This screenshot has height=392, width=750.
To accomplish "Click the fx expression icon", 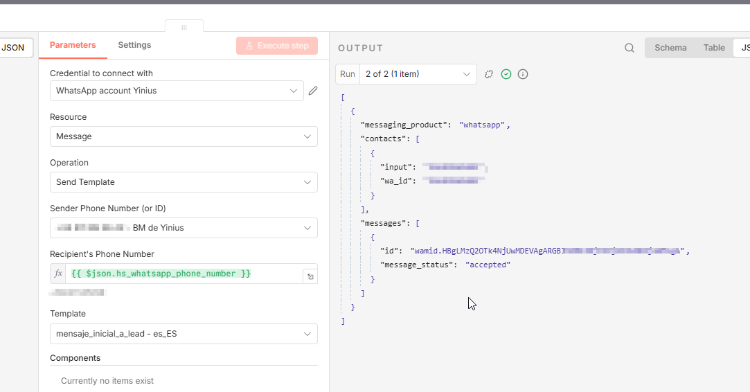I will click(x=59, y=274).
